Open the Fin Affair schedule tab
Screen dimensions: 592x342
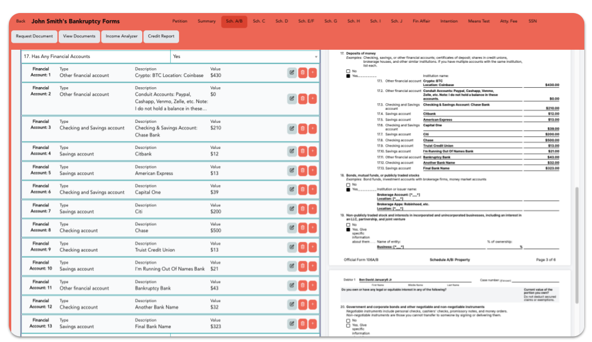pos(422,20)
